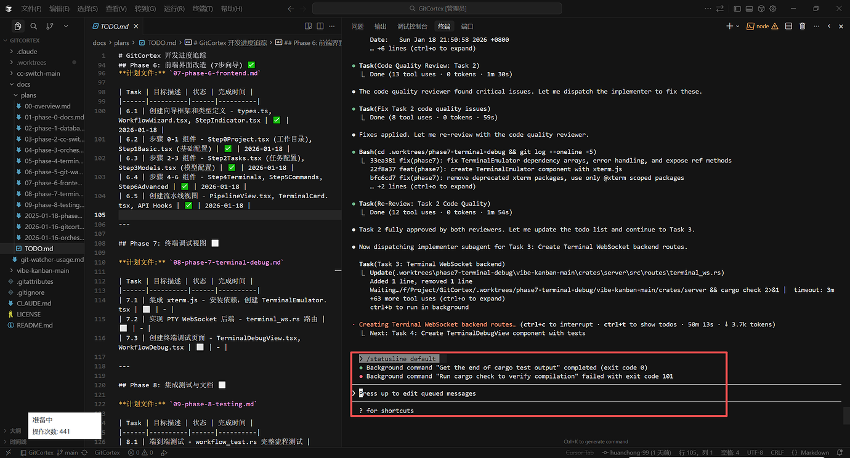Open CLAUDE.md in explorer
850x458 pixels.
point(42,303)
